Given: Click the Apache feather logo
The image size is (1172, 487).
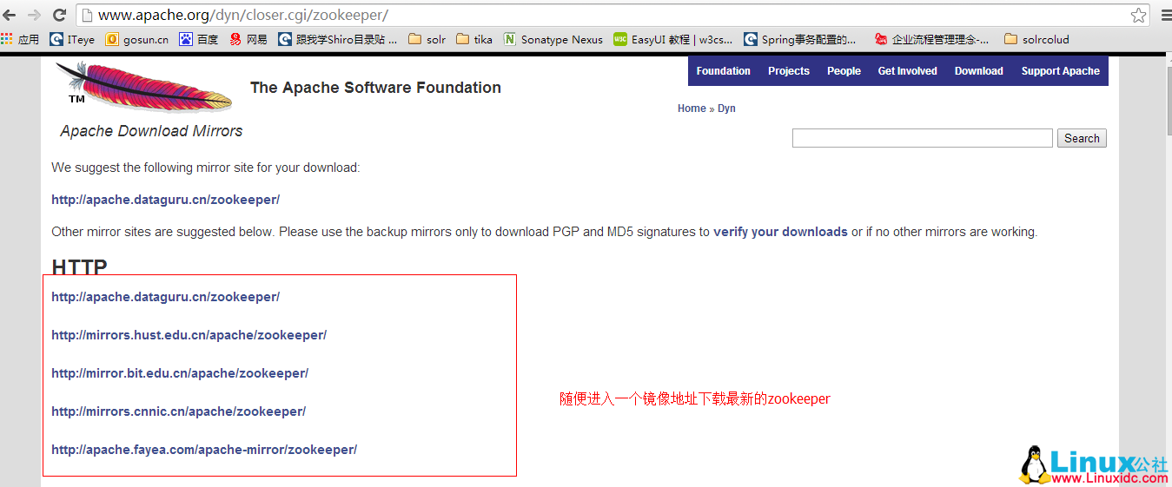Looking at the screenshot, I should (x=143, y=87).
